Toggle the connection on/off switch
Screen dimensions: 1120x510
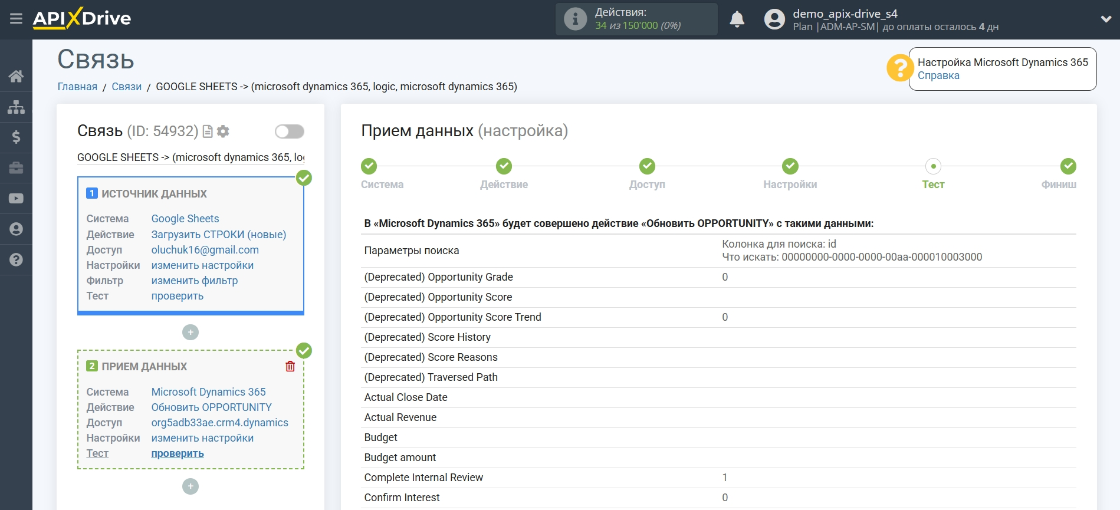coord(290,131)
